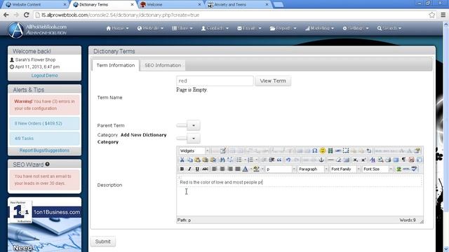This screenshot has height=252, width=449.
Task: Toggle bold formatting in the description editor
Action: coord(182,169)
